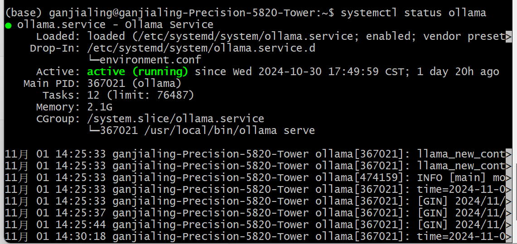This screenshot has height=244, width=517.
Task: Click truncation arrow on the Loaded line
Action: [x=509, y=36]
